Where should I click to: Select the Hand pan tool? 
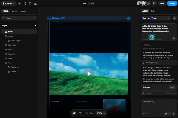click(x=80, y=113)
